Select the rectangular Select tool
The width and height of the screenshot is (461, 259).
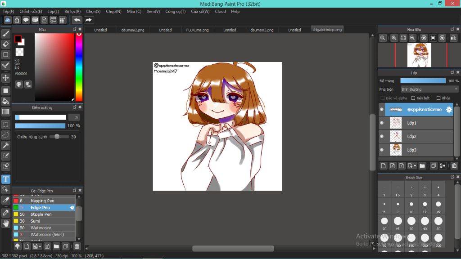tap(5, 125)
